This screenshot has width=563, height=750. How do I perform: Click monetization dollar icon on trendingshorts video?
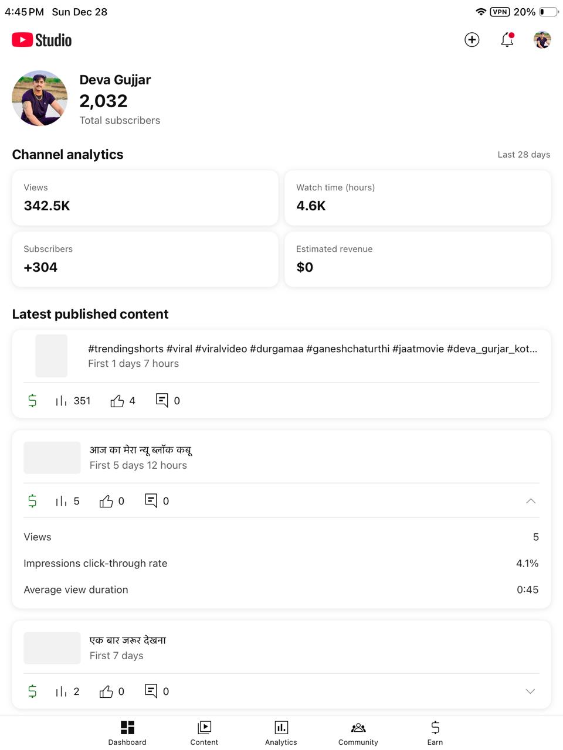[x=32, y=401]
